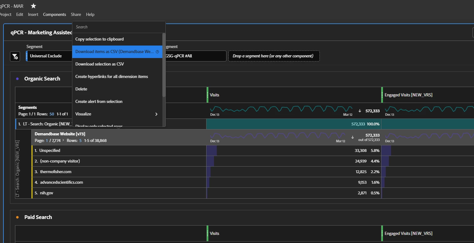Screen dimensions: 474x243
Task: Go to next page of Demandbase Website
Action: click(x=63, y=141)
